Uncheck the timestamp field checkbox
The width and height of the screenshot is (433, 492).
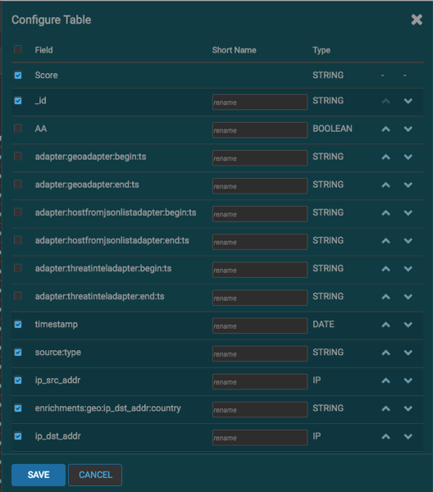coord(18,324)
